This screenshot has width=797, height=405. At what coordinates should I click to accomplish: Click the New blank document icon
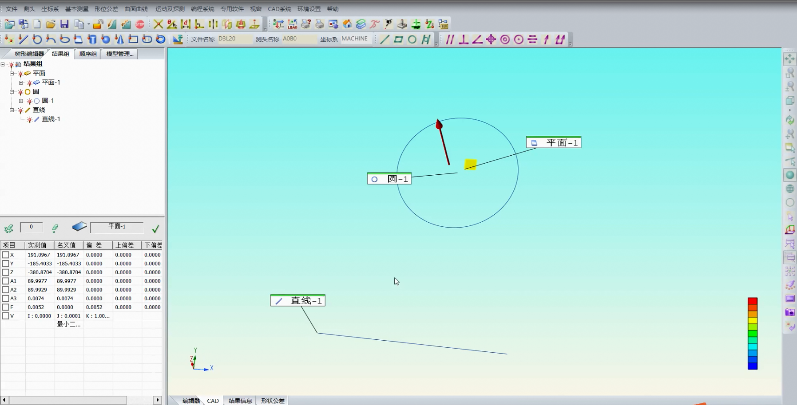pyautogui.click(x=37, y=24)
